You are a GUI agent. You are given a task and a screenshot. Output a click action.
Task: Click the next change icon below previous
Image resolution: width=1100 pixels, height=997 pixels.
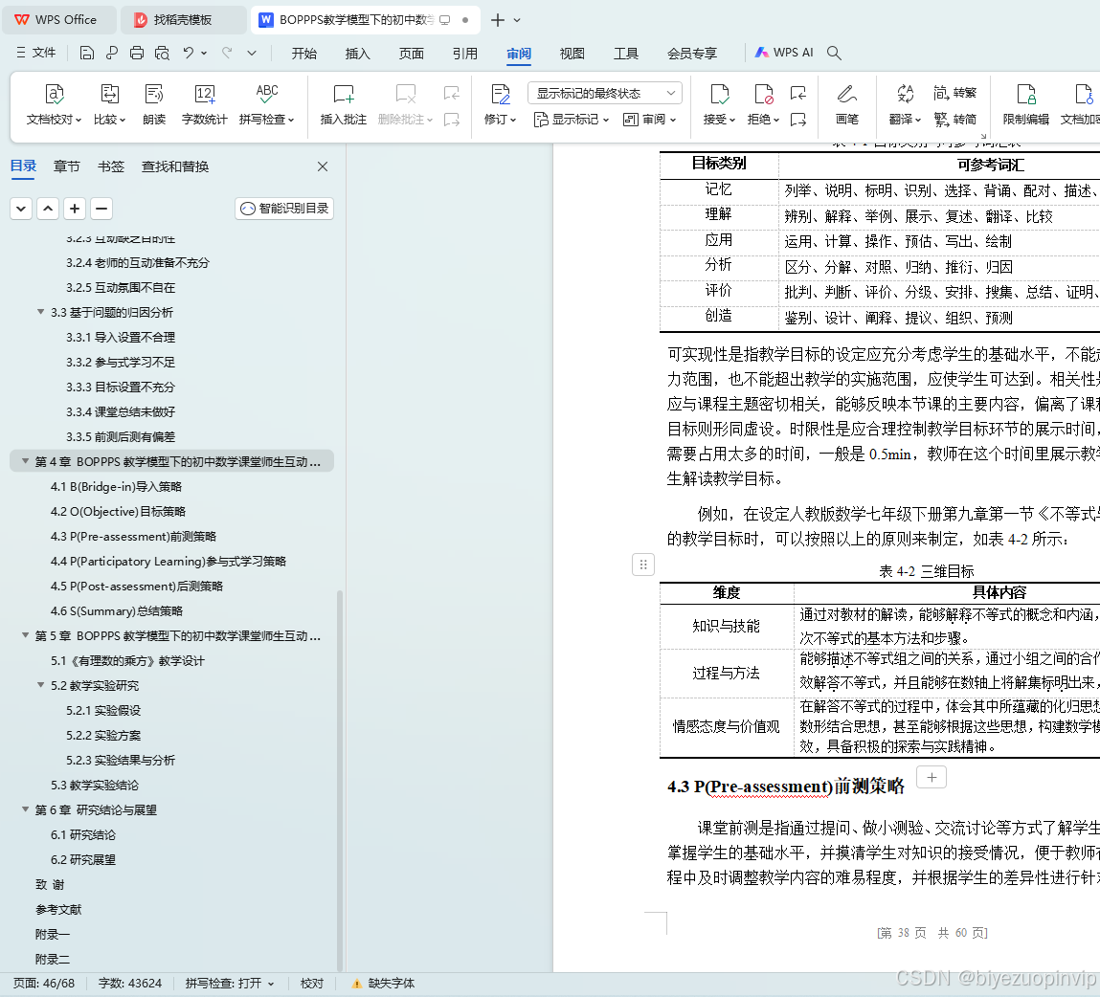click(x=798, y=120)
